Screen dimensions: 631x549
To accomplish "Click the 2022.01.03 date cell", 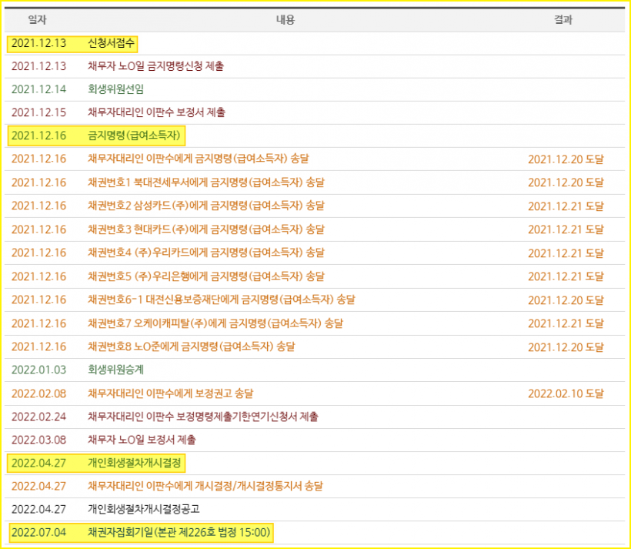I will tap(38, 370).
